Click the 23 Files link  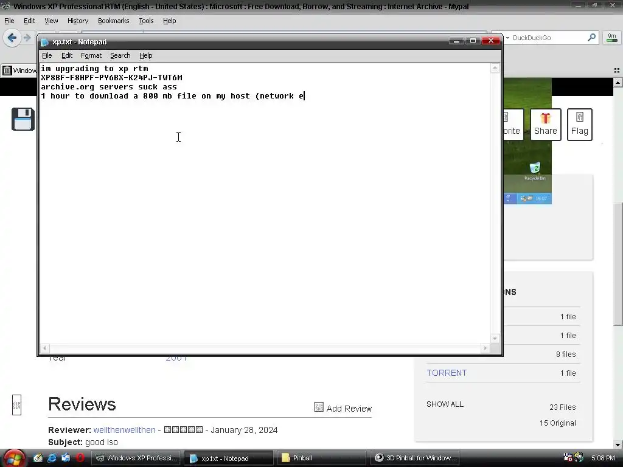coord(562,407)
